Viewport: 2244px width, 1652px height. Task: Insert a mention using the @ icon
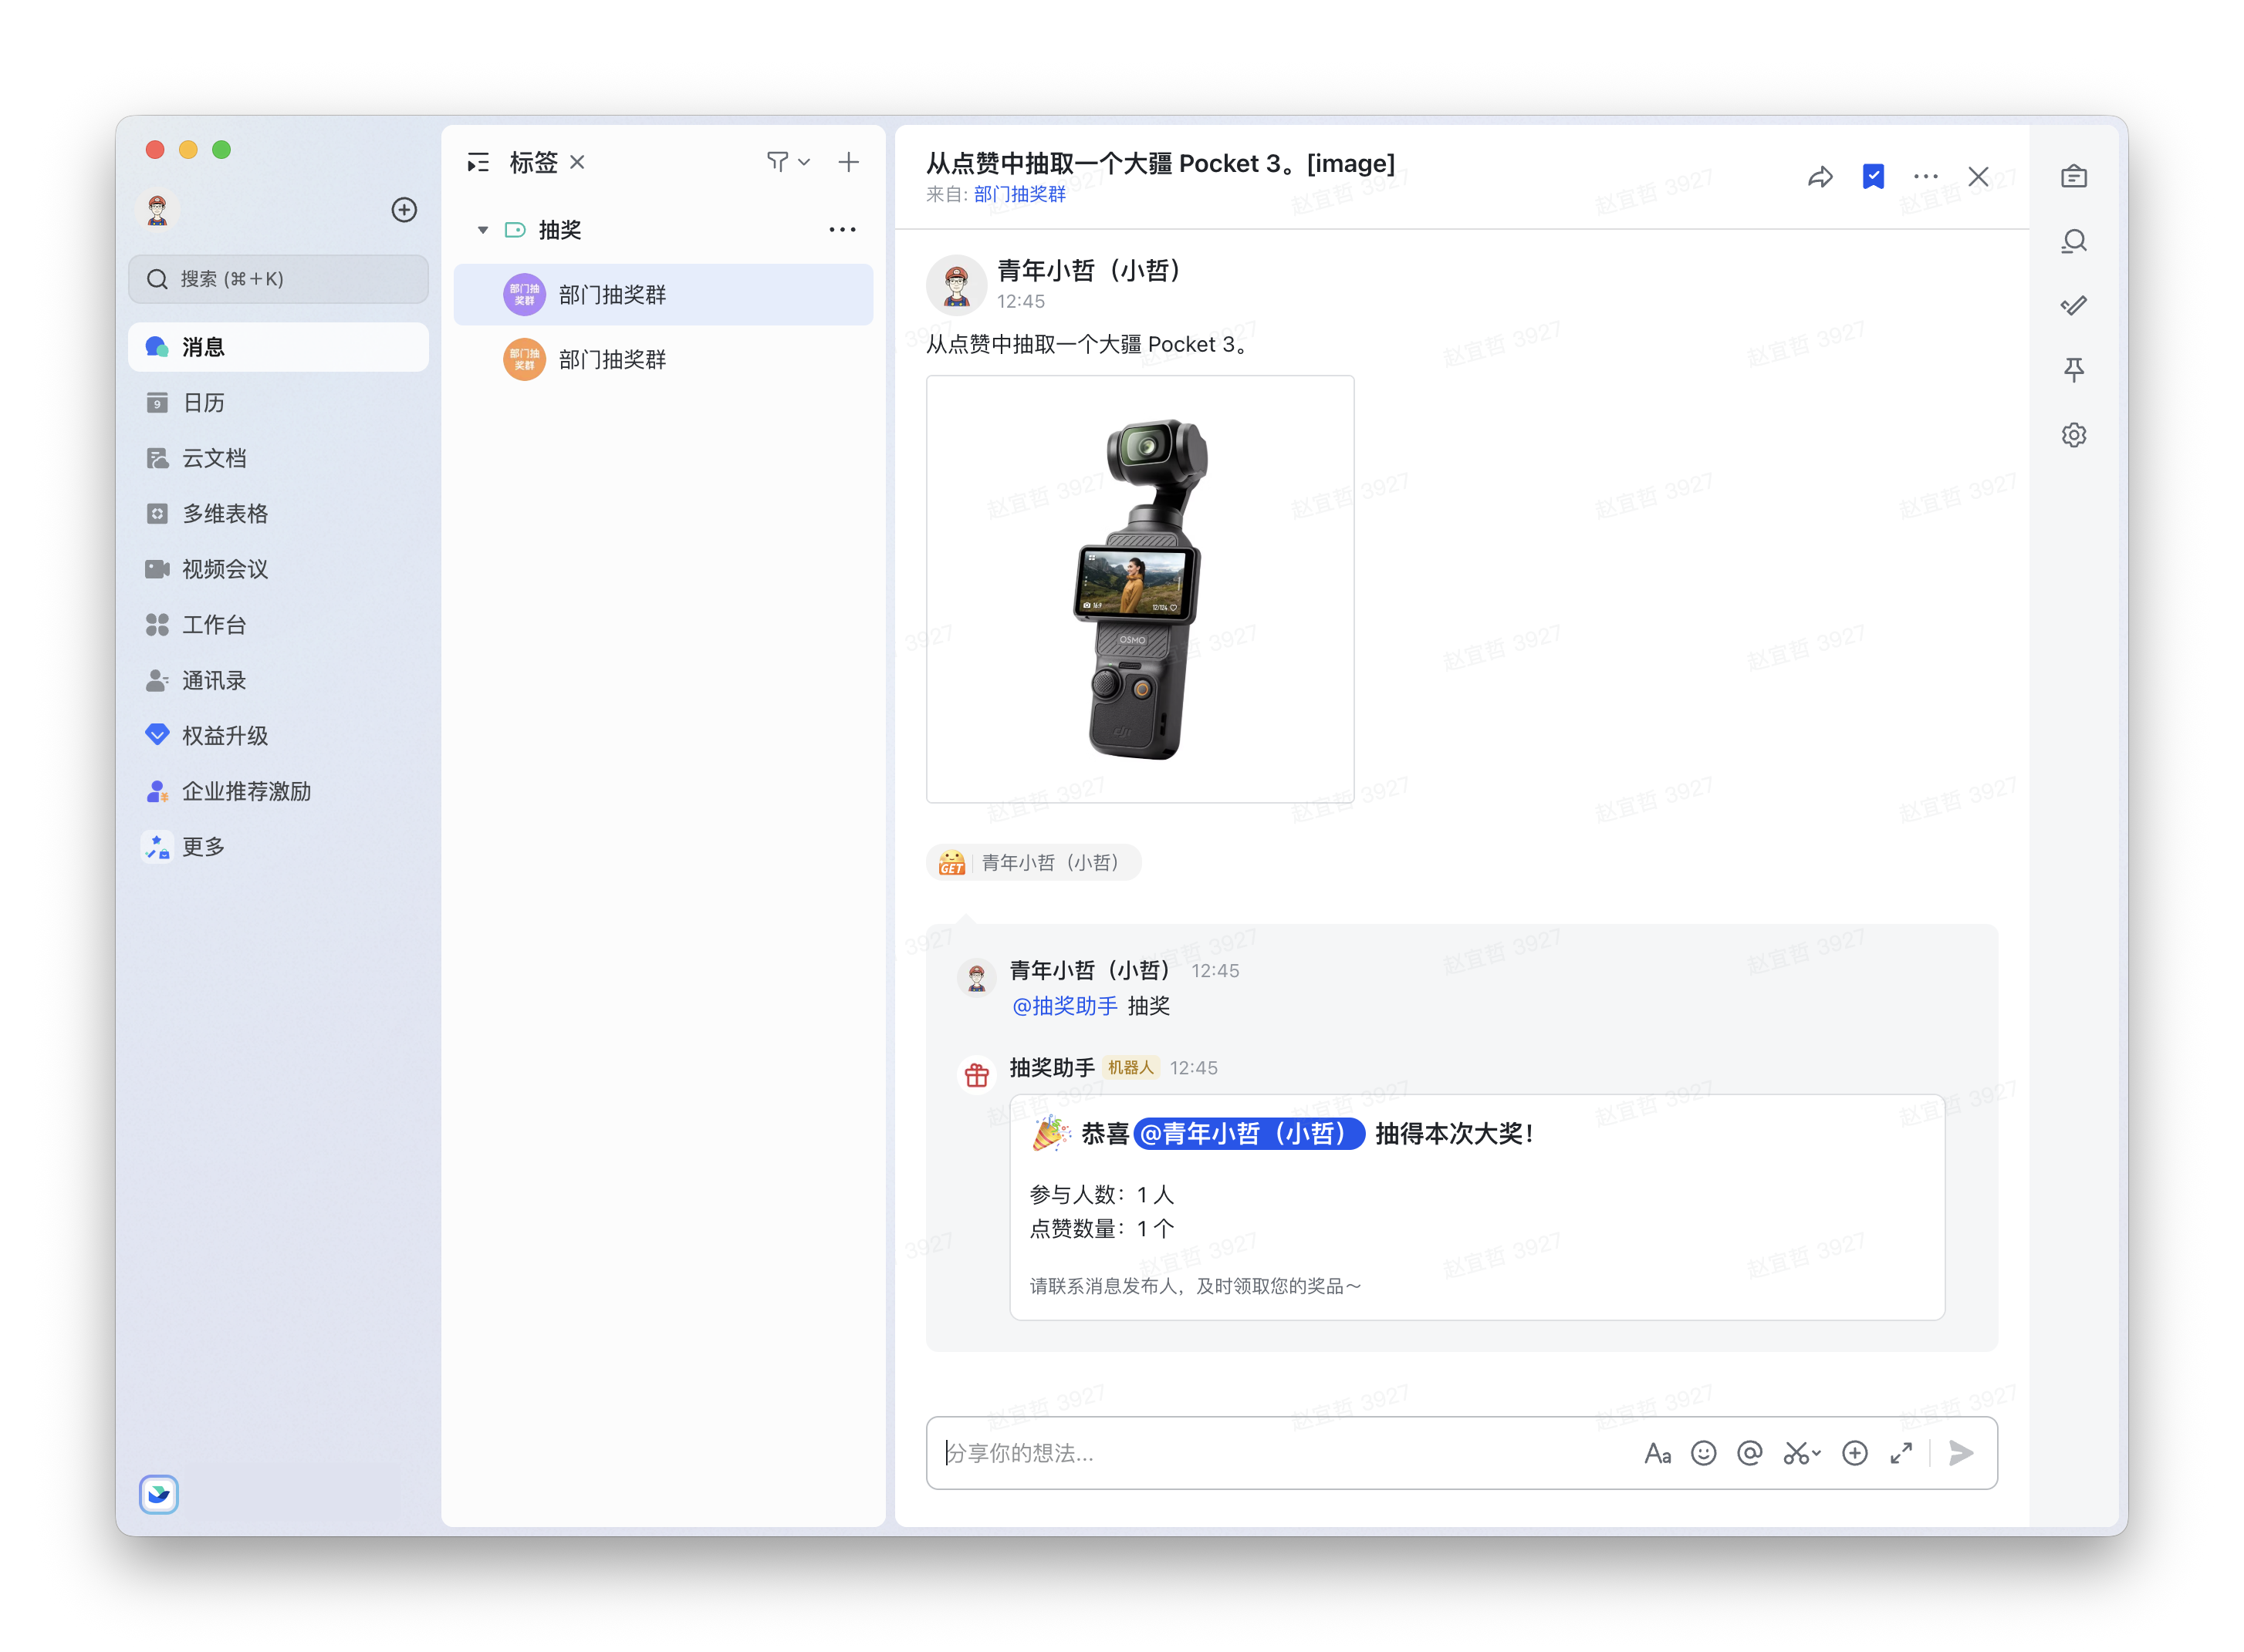coord(1750,1453)
